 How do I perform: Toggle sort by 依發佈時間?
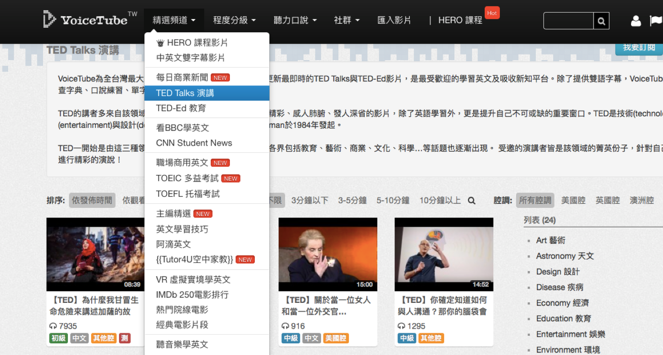(92, 200)
